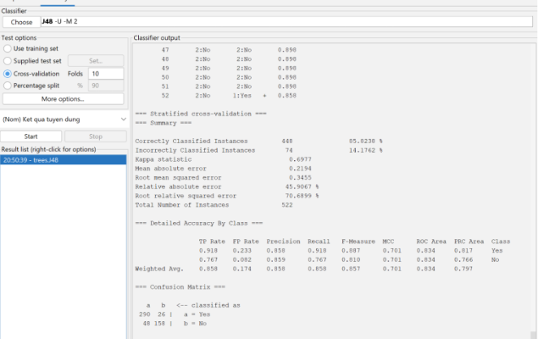Click the Relative absolute error line
This screenshot has height=339, width=538.
[x=227, y=187]
